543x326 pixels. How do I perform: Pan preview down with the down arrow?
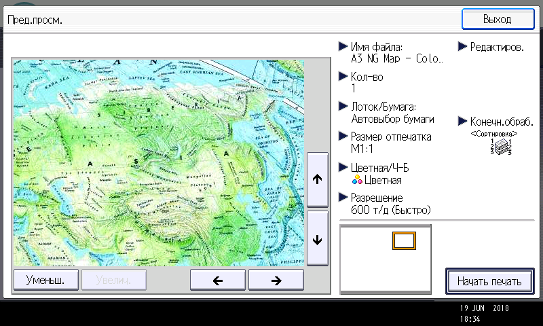tap(317, 239)
